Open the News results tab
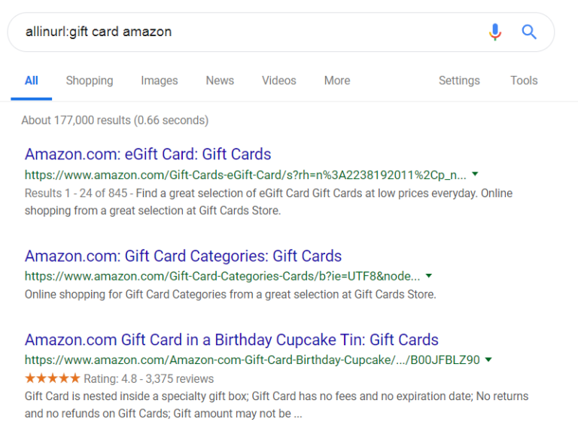This screenshot has width=578, height=437. pyautogui.click(x=220, y=80)
